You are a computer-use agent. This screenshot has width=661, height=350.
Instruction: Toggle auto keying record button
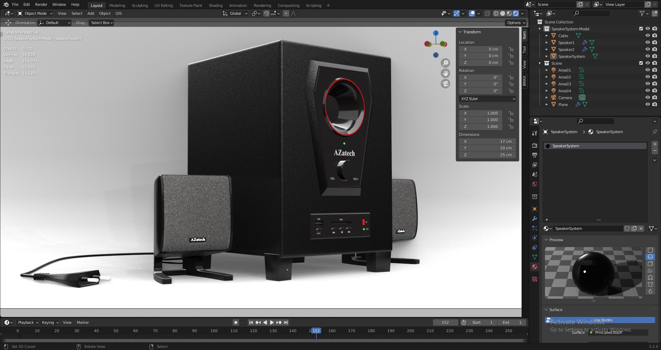point(236,322)
